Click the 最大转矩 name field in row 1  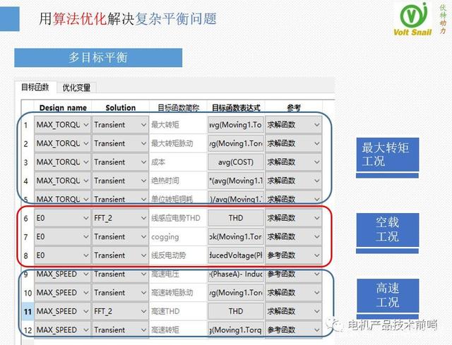pos(177,125)
